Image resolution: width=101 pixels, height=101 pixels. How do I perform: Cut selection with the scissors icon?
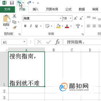14,16
